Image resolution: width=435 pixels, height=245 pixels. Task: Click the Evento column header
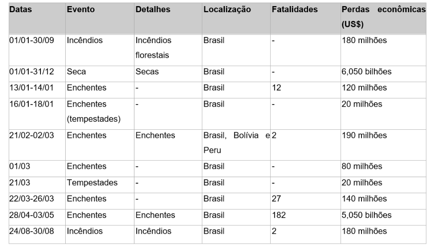(x=100, y=19)
